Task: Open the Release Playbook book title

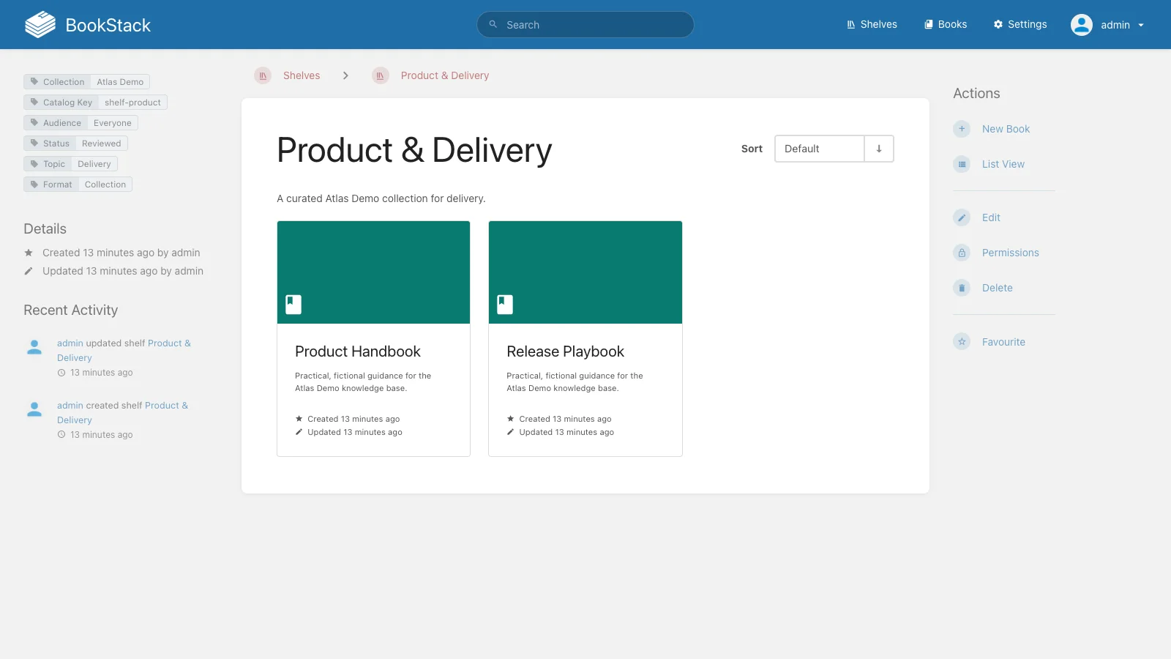Action: pyautogui.click(x=565, y=351)
